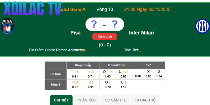Choose +1.25 handicap odds 0.91
Image resolution: width=210 pixels, height=105 pixels.
click(75, 76)
